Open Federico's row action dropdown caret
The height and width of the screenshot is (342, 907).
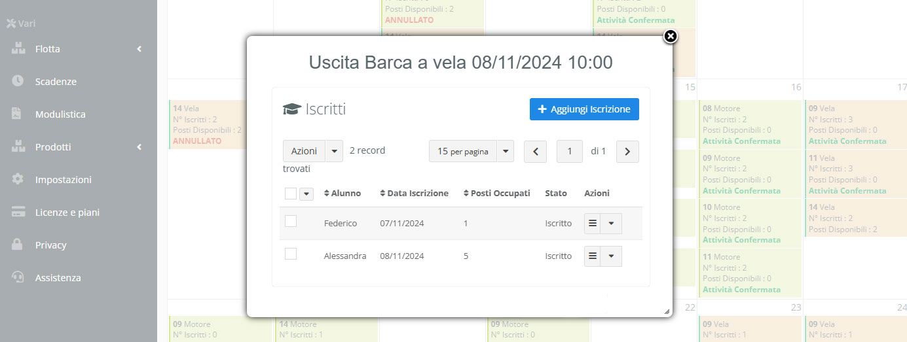tap(611, 223)
